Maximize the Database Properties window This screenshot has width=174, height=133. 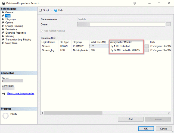coord(159,3)
